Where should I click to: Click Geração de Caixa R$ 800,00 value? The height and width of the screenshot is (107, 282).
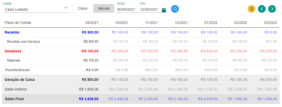[90, 80]
